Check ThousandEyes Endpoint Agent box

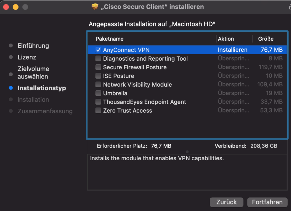click(x=98, y=102)
